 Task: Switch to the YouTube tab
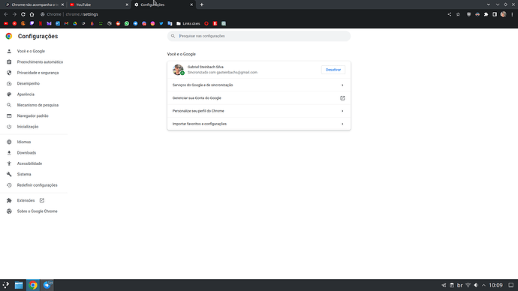click(x=99, y=4)
